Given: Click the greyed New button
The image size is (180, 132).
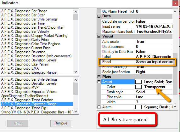Looking at the screenshot, I should [18, 123].
